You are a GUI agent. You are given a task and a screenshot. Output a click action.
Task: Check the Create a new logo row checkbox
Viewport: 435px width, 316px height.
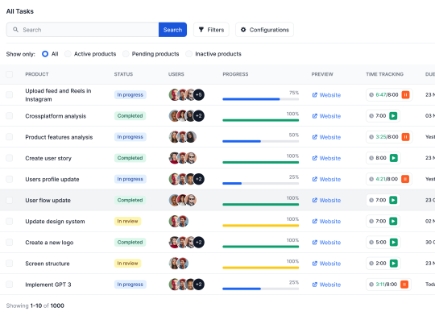[10, 242]
